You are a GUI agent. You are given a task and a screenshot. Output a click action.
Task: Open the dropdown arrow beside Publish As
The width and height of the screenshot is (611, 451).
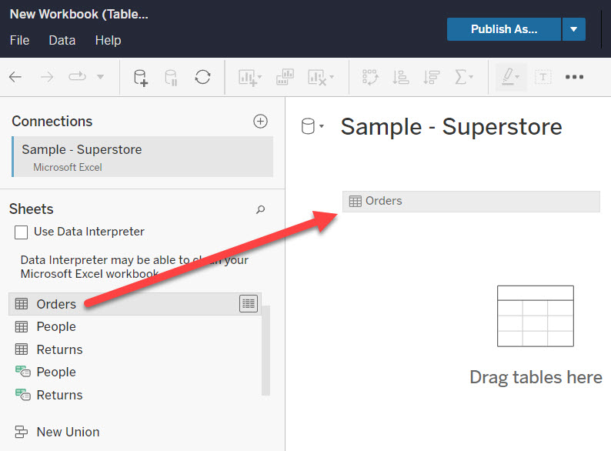[x=573, y=29]
